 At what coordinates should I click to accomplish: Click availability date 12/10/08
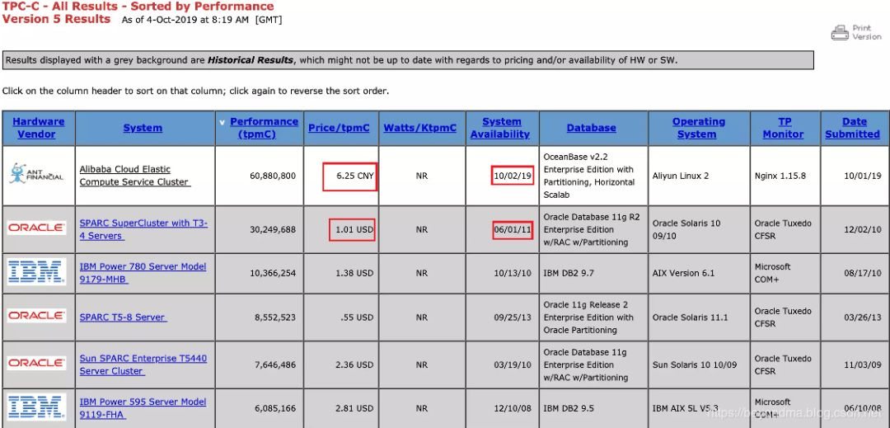pyautogui.click(x=513, y=408)
